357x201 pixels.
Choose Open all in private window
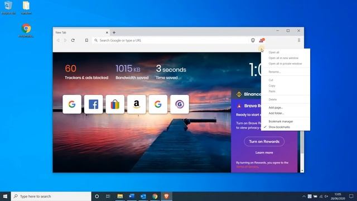pos(286,64)
